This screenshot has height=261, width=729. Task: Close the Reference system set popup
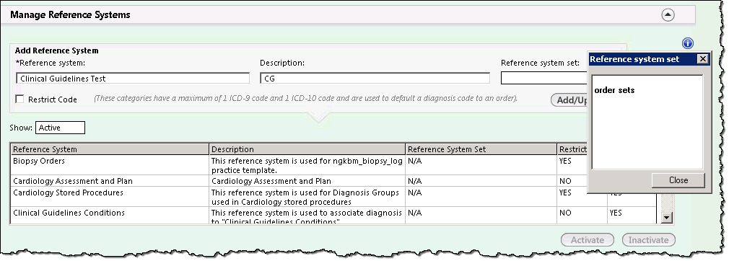703,59
